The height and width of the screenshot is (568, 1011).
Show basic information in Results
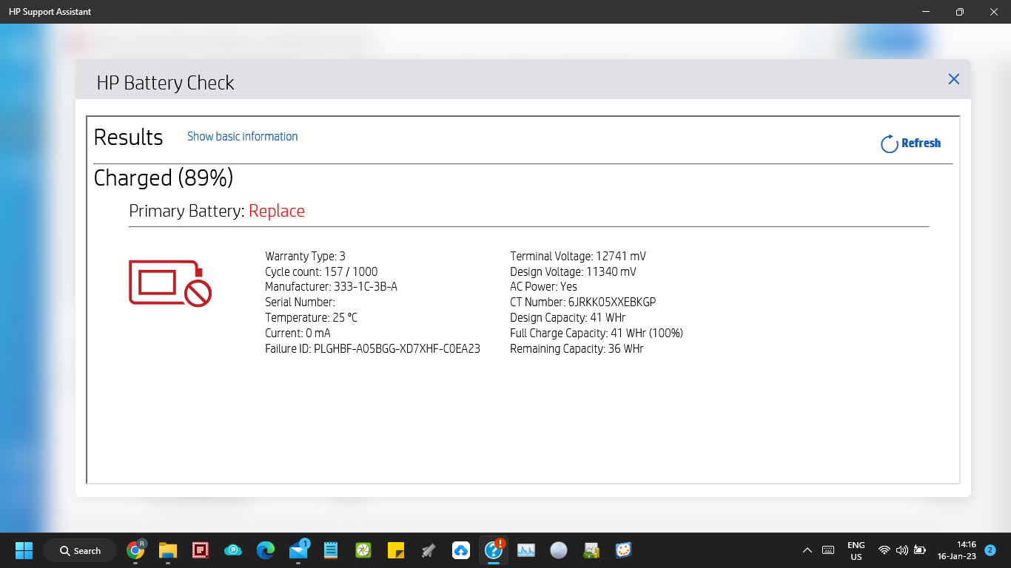(242, 136)
